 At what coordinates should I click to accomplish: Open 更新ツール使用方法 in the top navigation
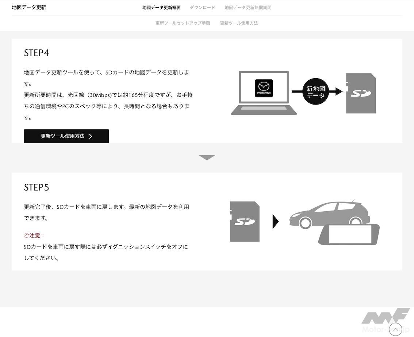239,23
